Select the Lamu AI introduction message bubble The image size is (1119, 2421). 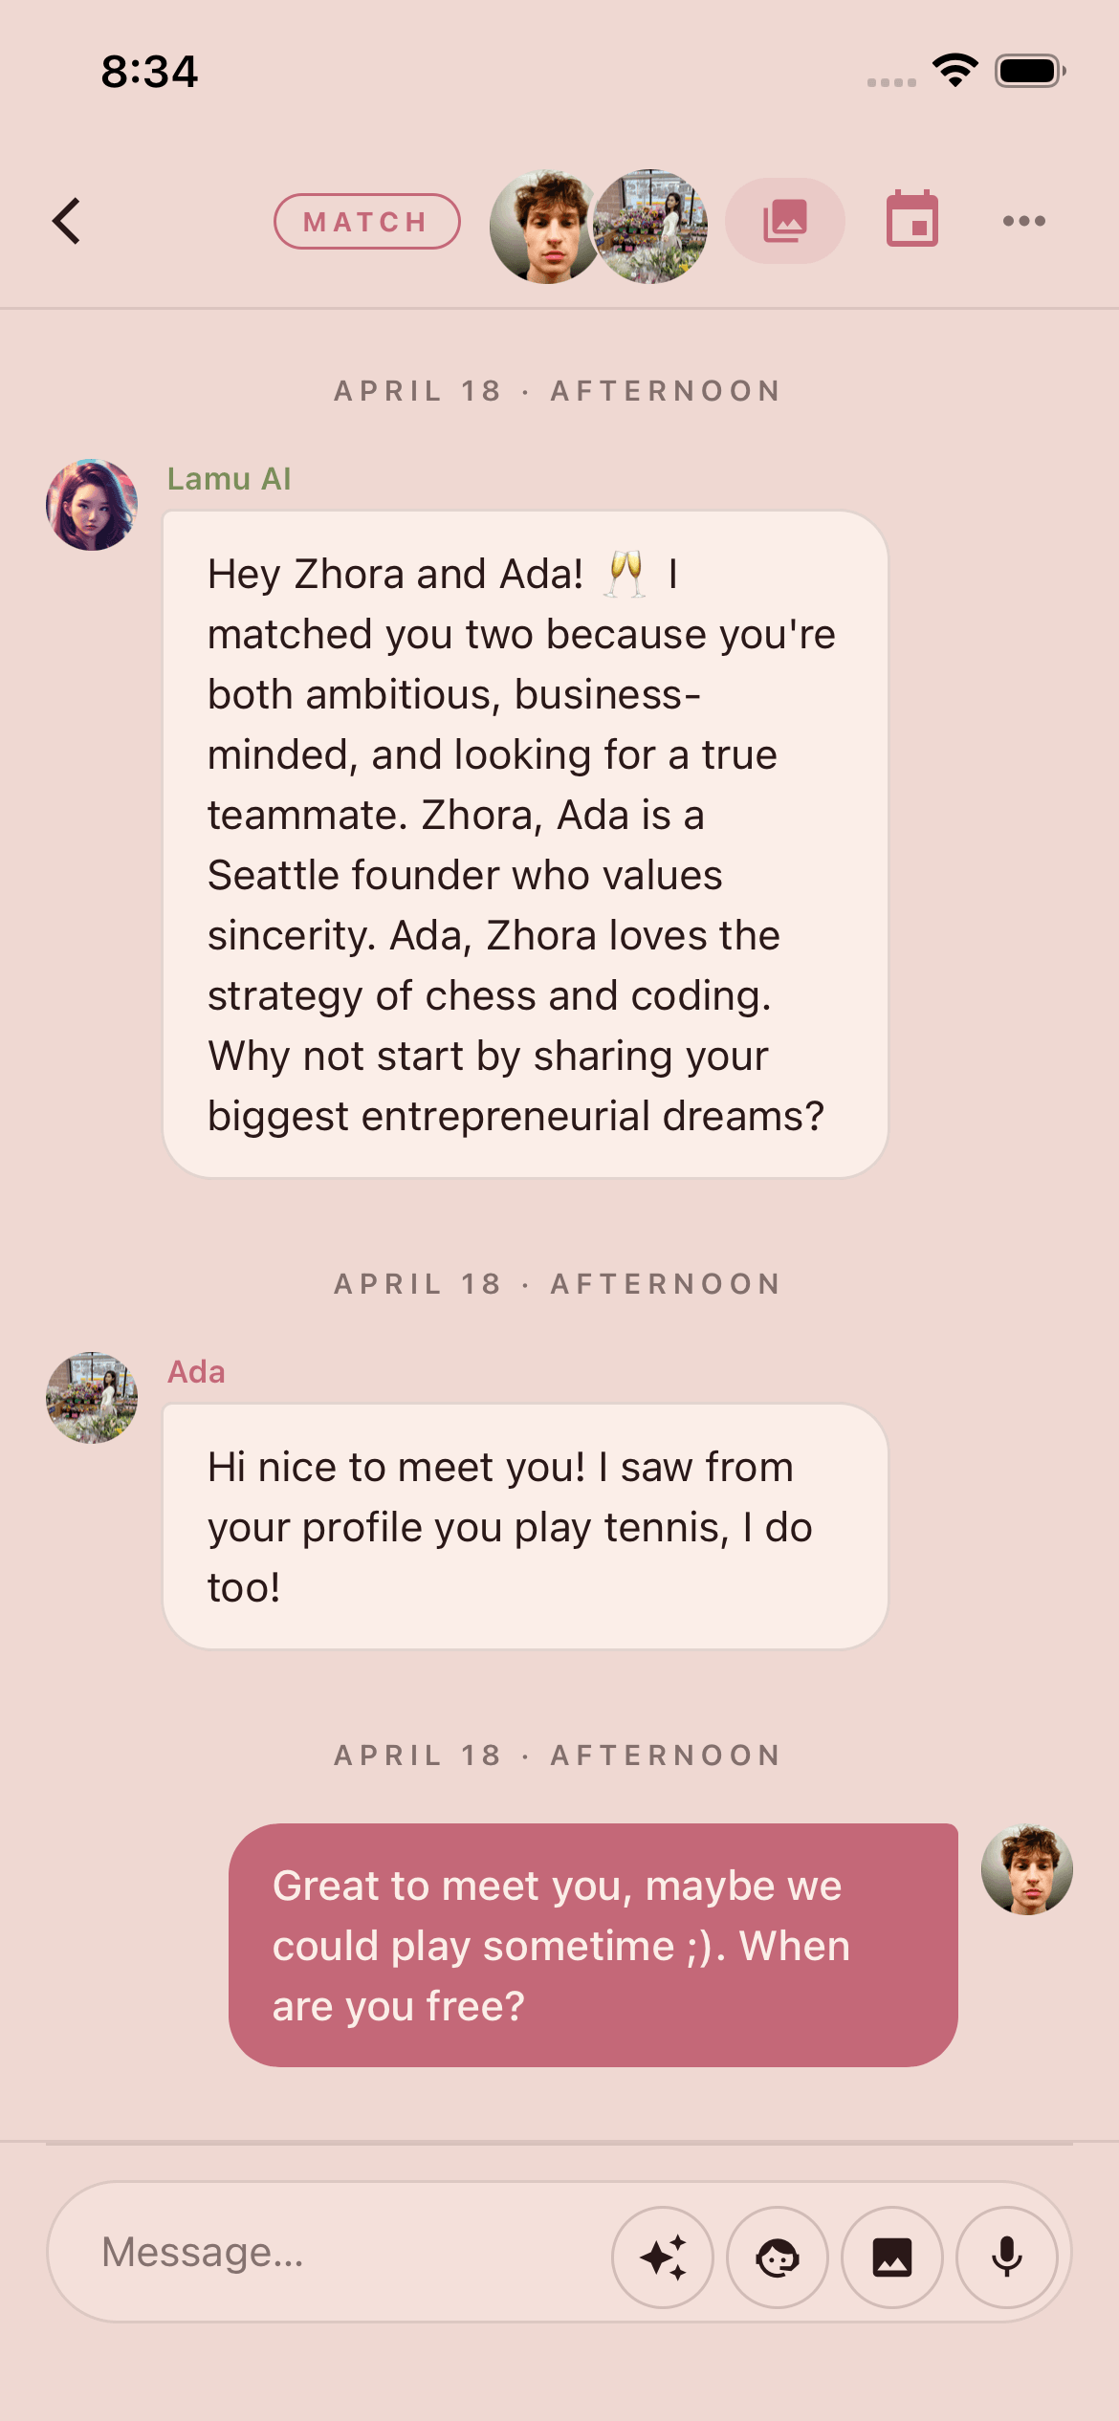click(x=525, y=844)
